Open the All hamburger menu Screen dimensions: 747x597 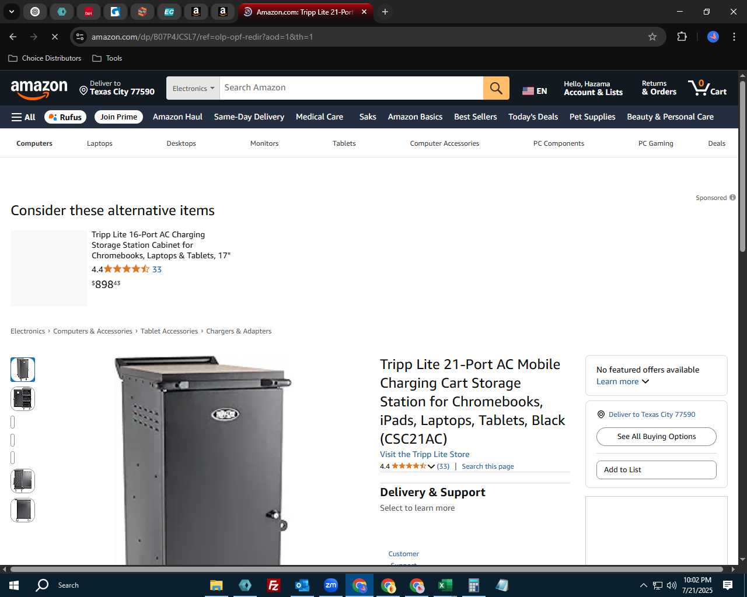pyautogui.click(x=23, y=117)
